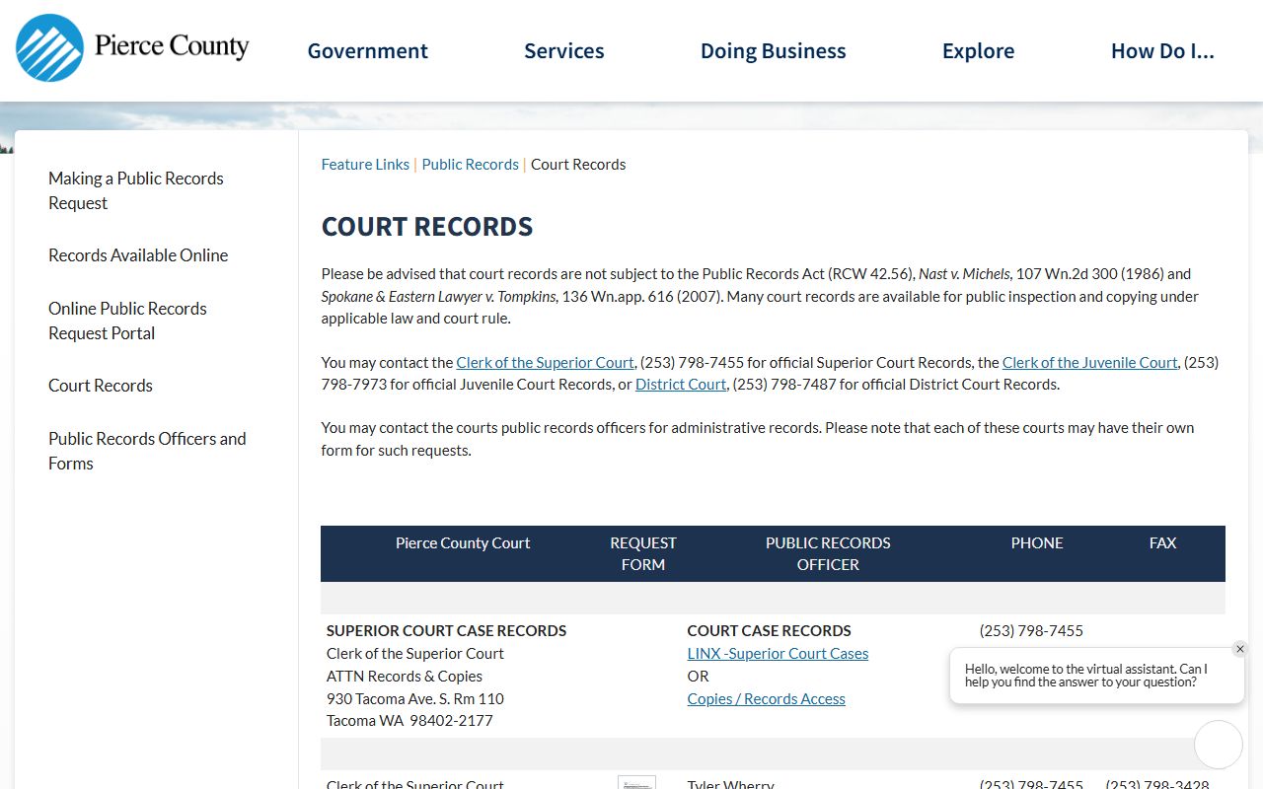Image resolution: width=1263 pixels, height=789 pixels.
Task: Click the Tyler Wherry officer name
Action: 731,784
